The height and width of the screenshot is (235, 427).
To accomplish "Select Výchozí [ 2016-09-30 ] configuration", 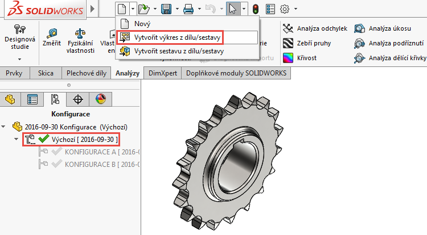I will tap(71, 140).
